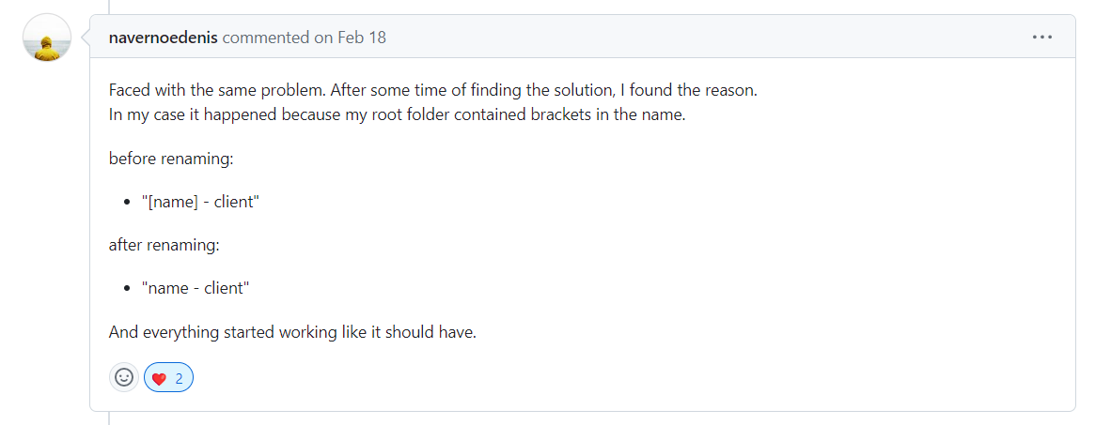Click the word "commented" in the header
The width and height of the screenshot is (1111, 425).
coord(266,38)
